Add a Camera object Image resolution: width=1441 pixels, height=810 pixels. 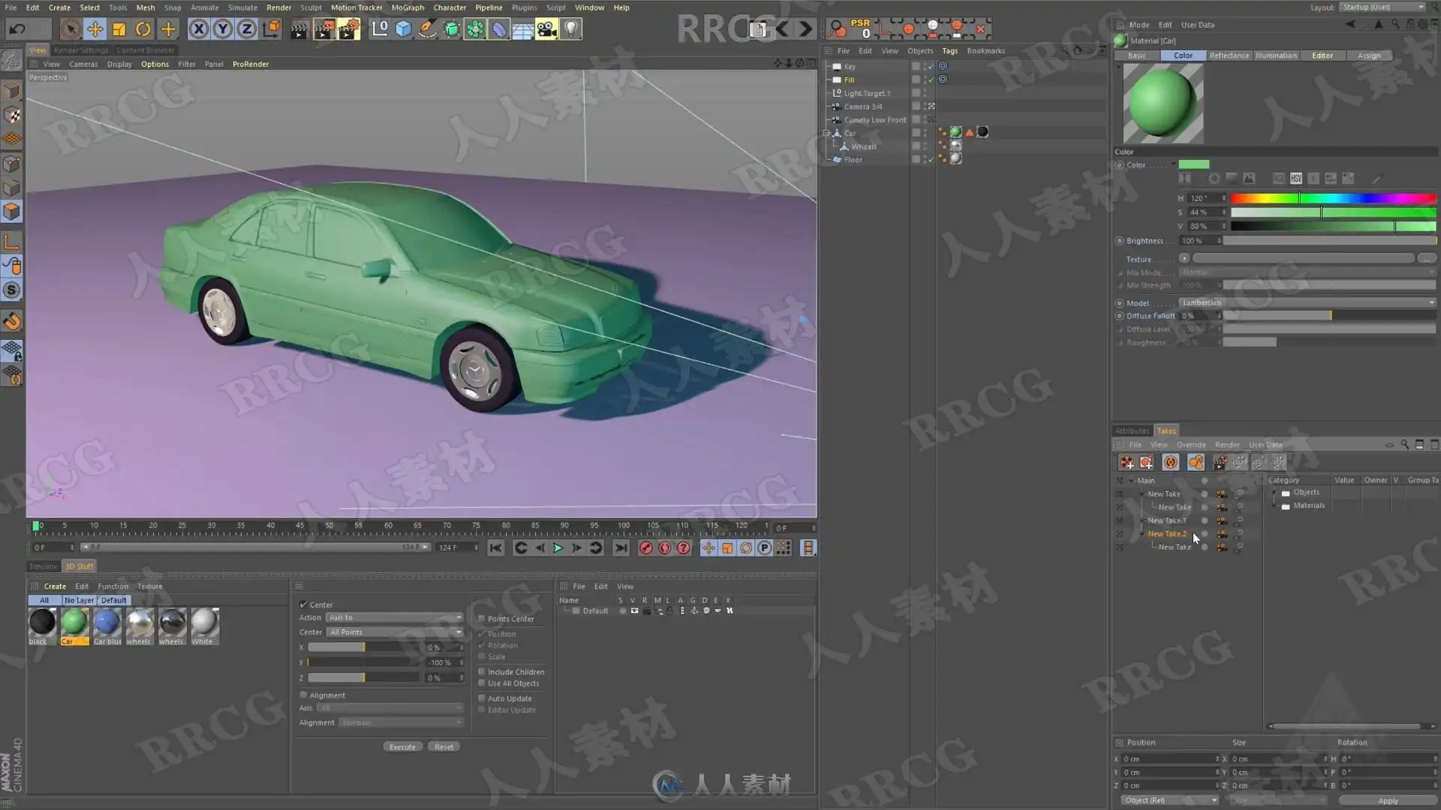(546, 29)
